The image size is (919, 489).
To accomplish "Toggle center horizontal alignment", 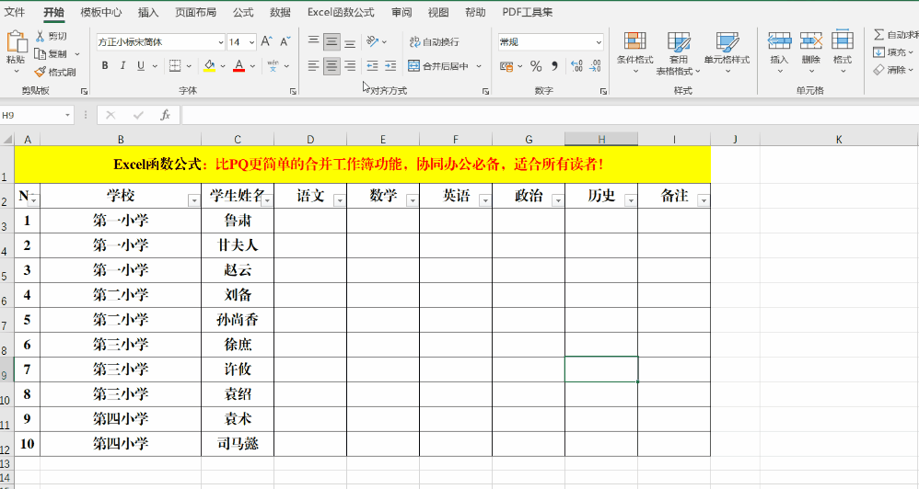I will [x=332, y=65].
